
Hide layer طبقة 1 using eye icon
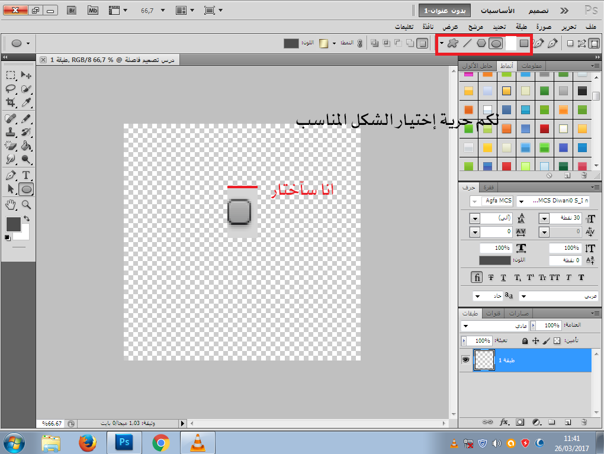(x=465, y=359)
